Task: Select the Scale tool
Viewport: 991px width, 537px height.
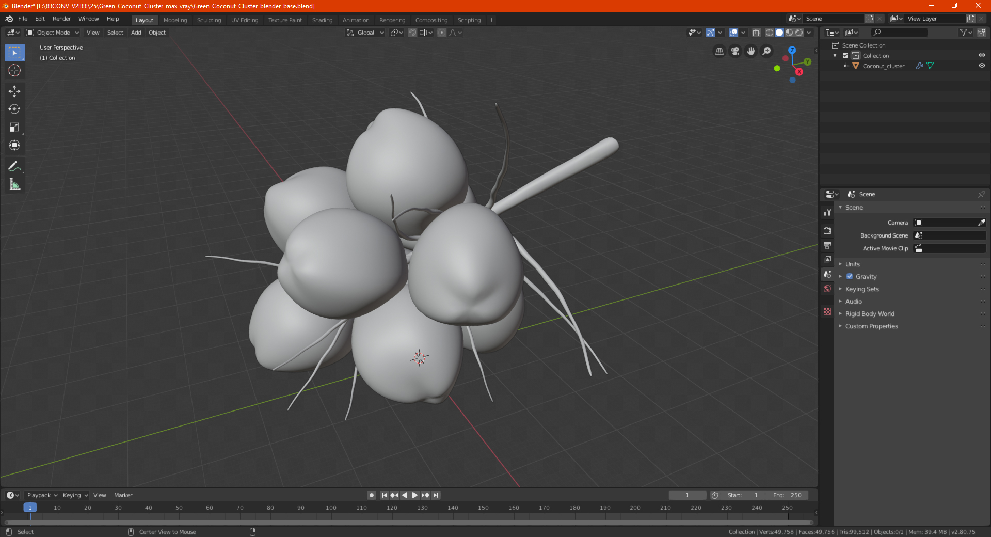Action: [14, 127]
